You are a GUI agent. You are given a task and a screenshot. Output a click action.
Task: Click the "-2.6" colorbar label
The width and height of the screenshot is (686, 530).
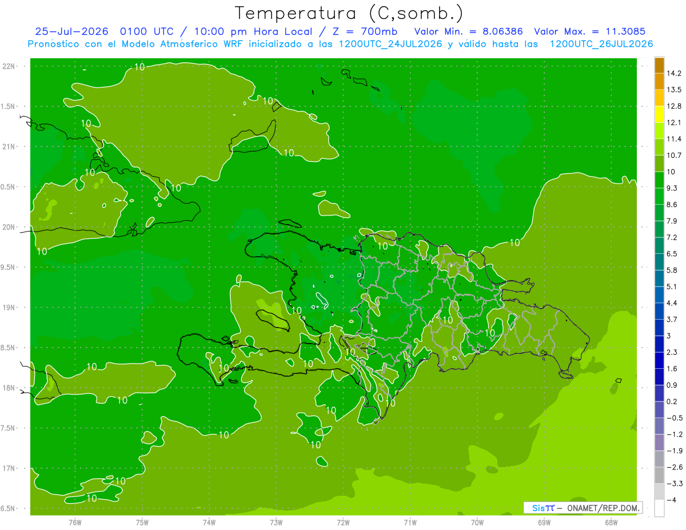[x=674, y=467]
